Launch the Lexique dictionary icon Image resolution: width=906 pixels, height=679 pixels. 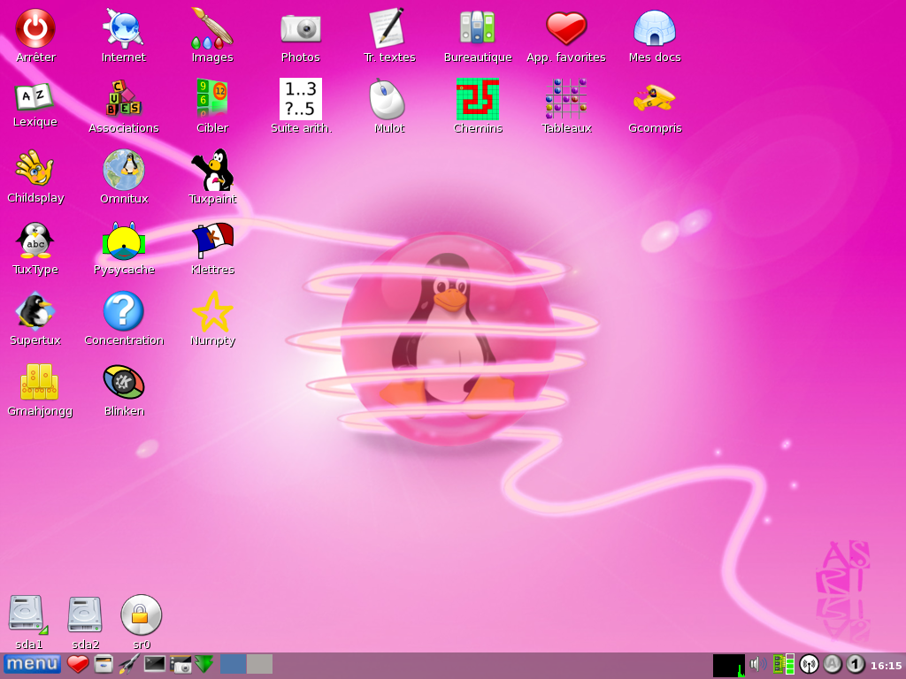(35, 97)
